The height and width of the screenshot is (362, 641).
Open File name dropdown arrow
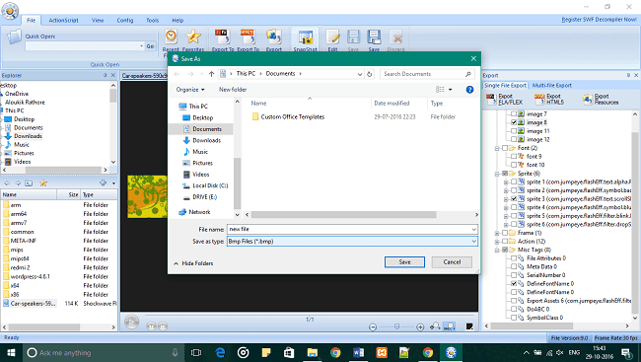click(x=473, y=230)
